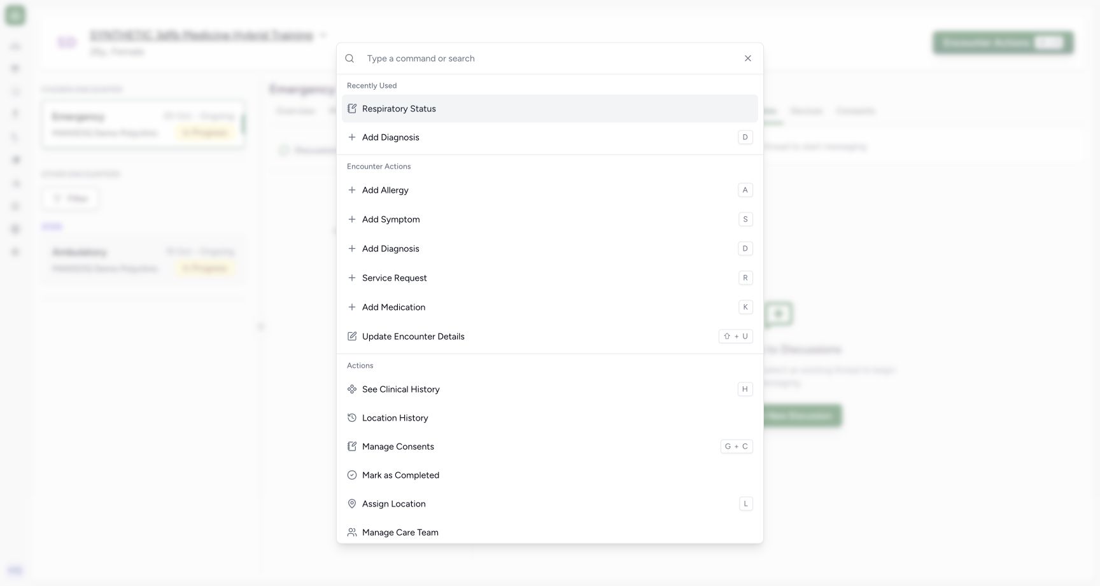Click the Encounter Actions green button
Image resolution: width=1100 pixels, height=586 pixels.
pyautogui.click(x=1003, y=43)
